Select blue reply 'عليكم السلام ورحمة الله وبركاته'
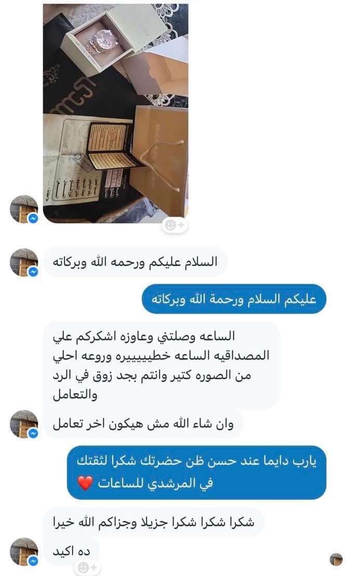346x576 pixels. pyautogui.click(x=234, y=298)
